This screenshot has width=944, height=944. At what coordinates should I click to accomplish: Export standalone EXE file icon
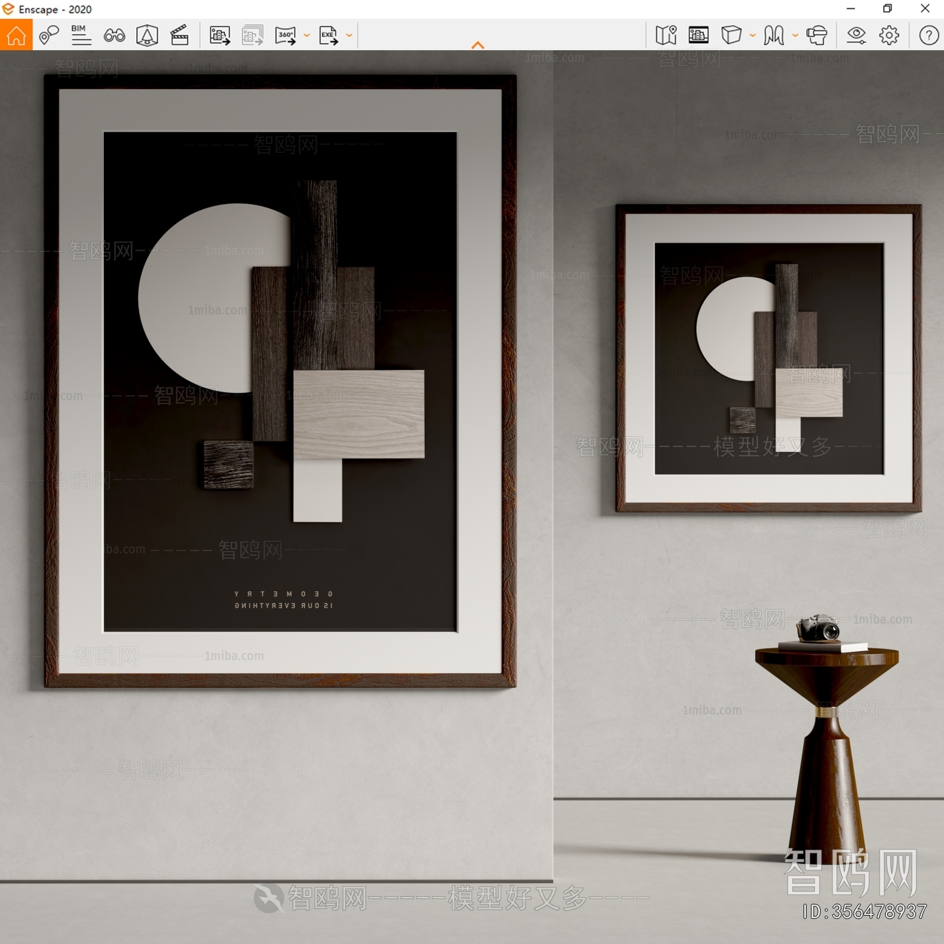tap(329, 35)
